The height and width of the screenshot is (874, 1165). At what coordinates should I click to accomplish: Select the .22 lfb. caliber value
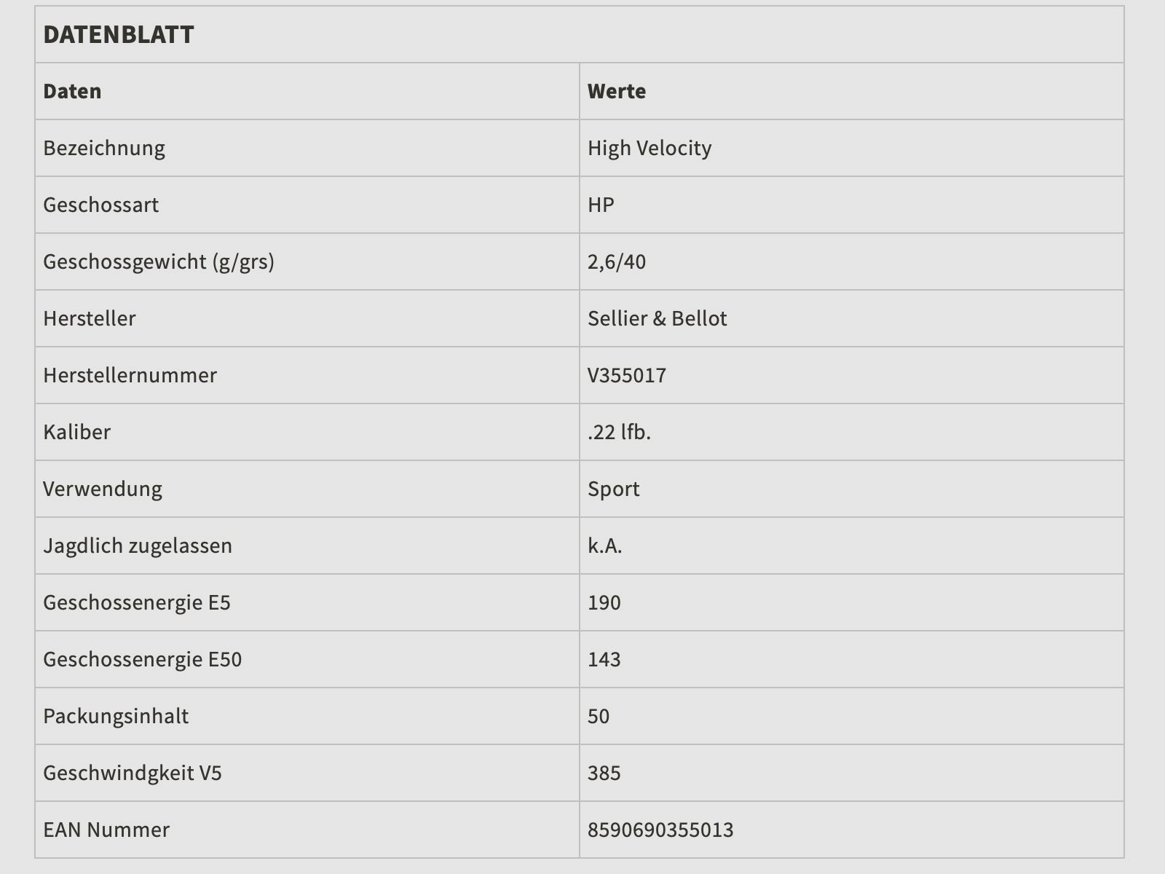[x=619, y=432]
